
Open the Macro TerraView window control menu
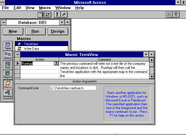click(x=17, y=55)
